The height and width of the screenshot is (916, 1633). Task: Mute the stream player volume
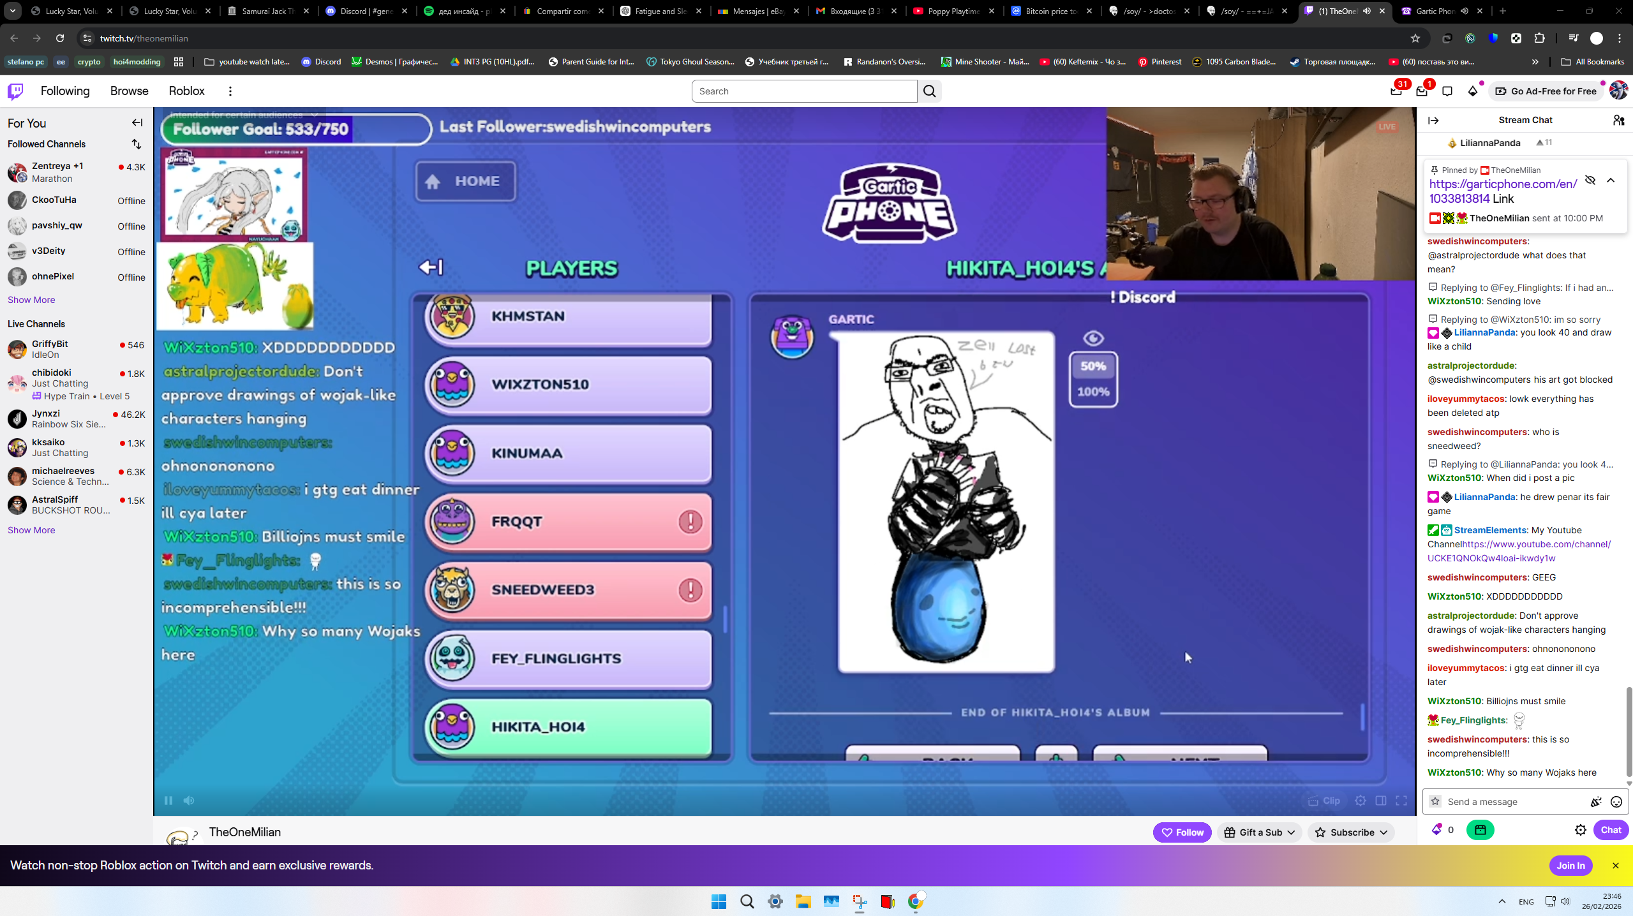pos(189,801)
